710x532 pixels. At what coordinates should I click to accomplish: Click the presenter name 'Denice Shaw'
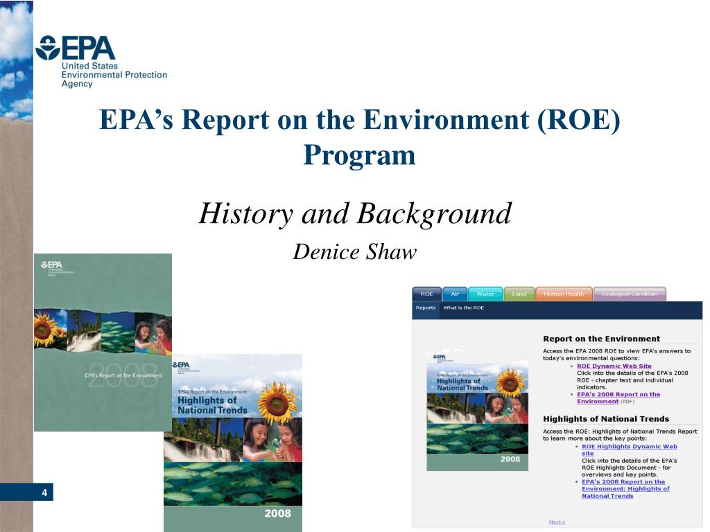point(355,252)
